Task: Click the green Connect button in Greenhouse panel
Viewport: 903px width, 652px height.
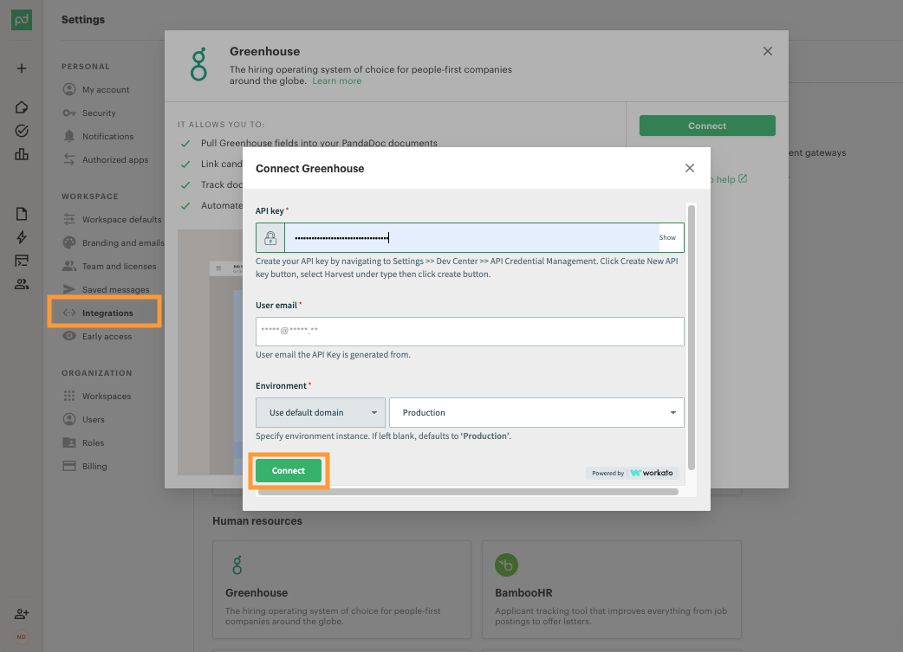Action: 707,126
